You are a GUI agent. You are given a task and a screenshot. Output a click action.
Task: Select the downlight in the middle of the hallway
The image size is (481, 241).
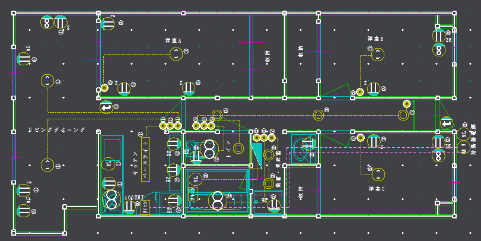318,115
